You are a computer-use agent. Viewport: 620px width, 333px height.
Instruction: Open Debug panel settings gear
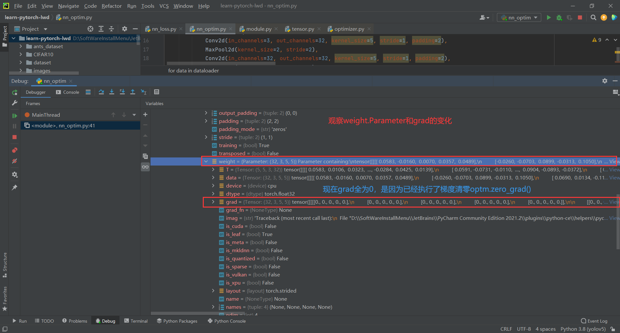tap(605, 81)
